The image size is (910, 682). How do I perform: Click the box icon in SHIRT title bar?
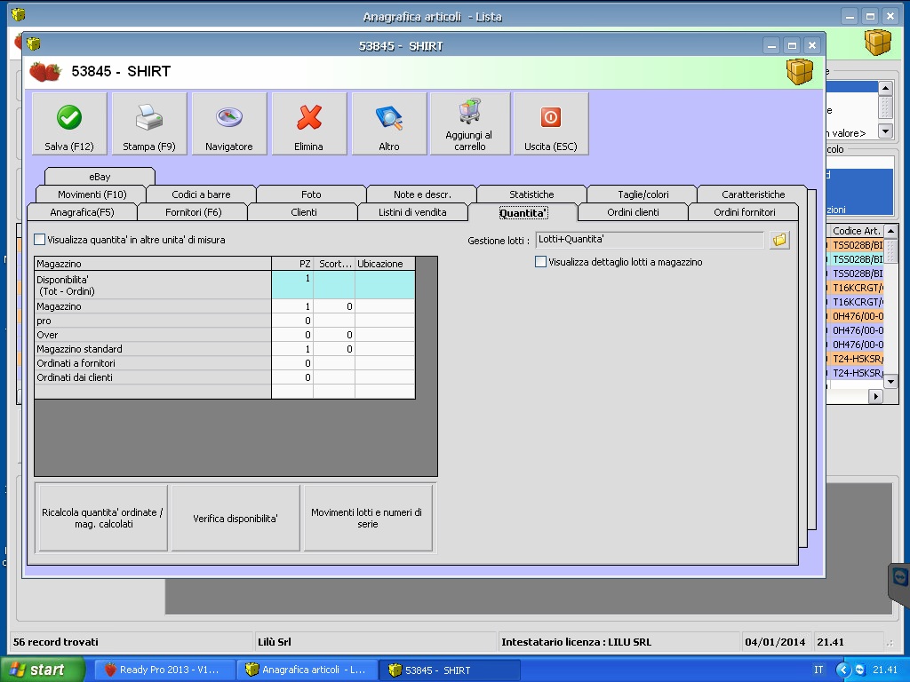34,44
